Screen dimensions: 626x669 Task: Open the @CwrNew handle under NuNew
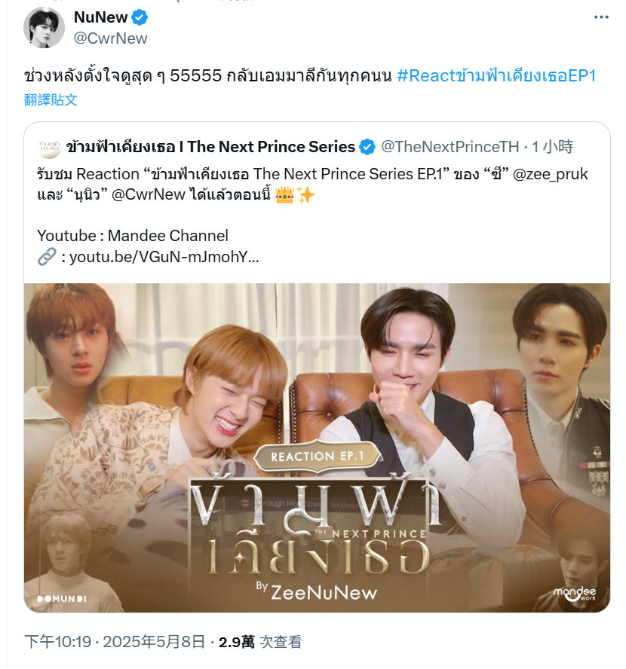(x=111, y=38)
